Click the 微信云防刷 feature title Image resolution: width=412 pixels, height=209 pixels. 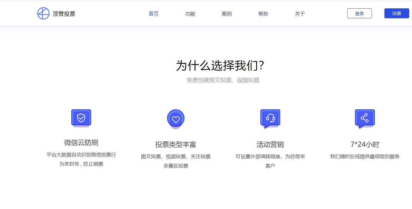81,143
